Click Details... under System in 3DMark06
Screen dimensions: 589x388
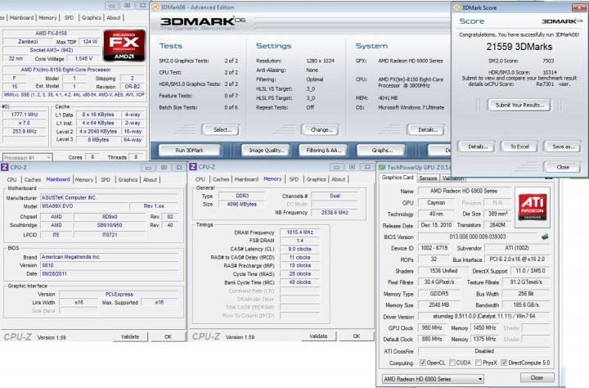click(428, 129)
